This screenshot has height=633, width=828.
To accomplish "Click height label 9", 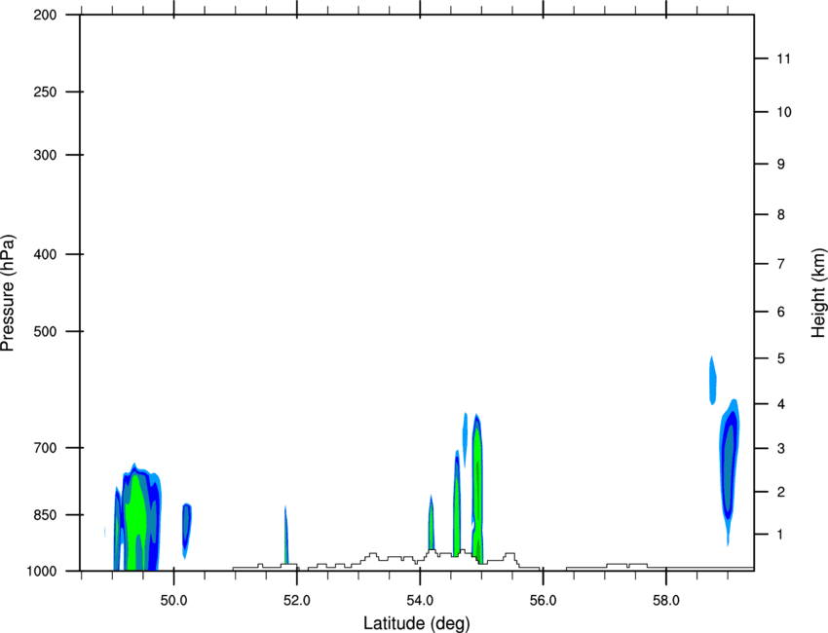I will [x=780, y=165].
